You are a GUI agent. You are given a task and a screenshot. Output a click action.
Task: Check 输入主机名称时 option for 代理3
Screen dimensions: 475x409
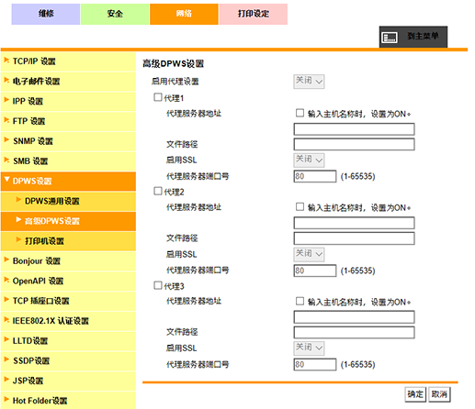(300, 301)
